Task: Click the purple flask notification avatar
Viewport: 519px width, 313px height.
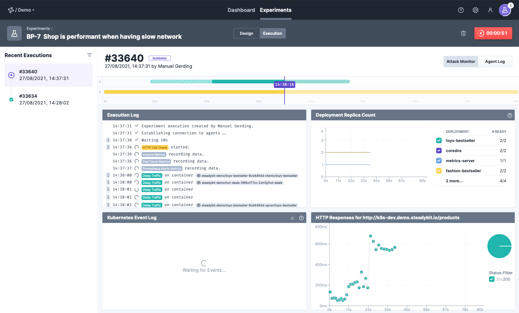Action: (505, 10)
